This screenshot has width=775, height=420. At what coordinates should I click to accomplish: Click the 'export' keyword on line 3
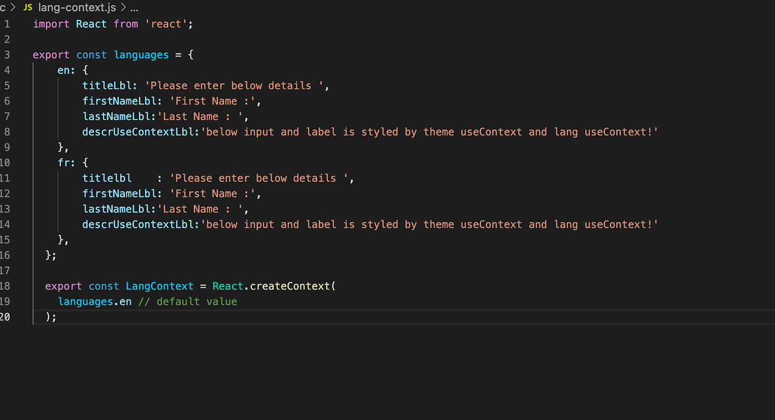(50, 55)
